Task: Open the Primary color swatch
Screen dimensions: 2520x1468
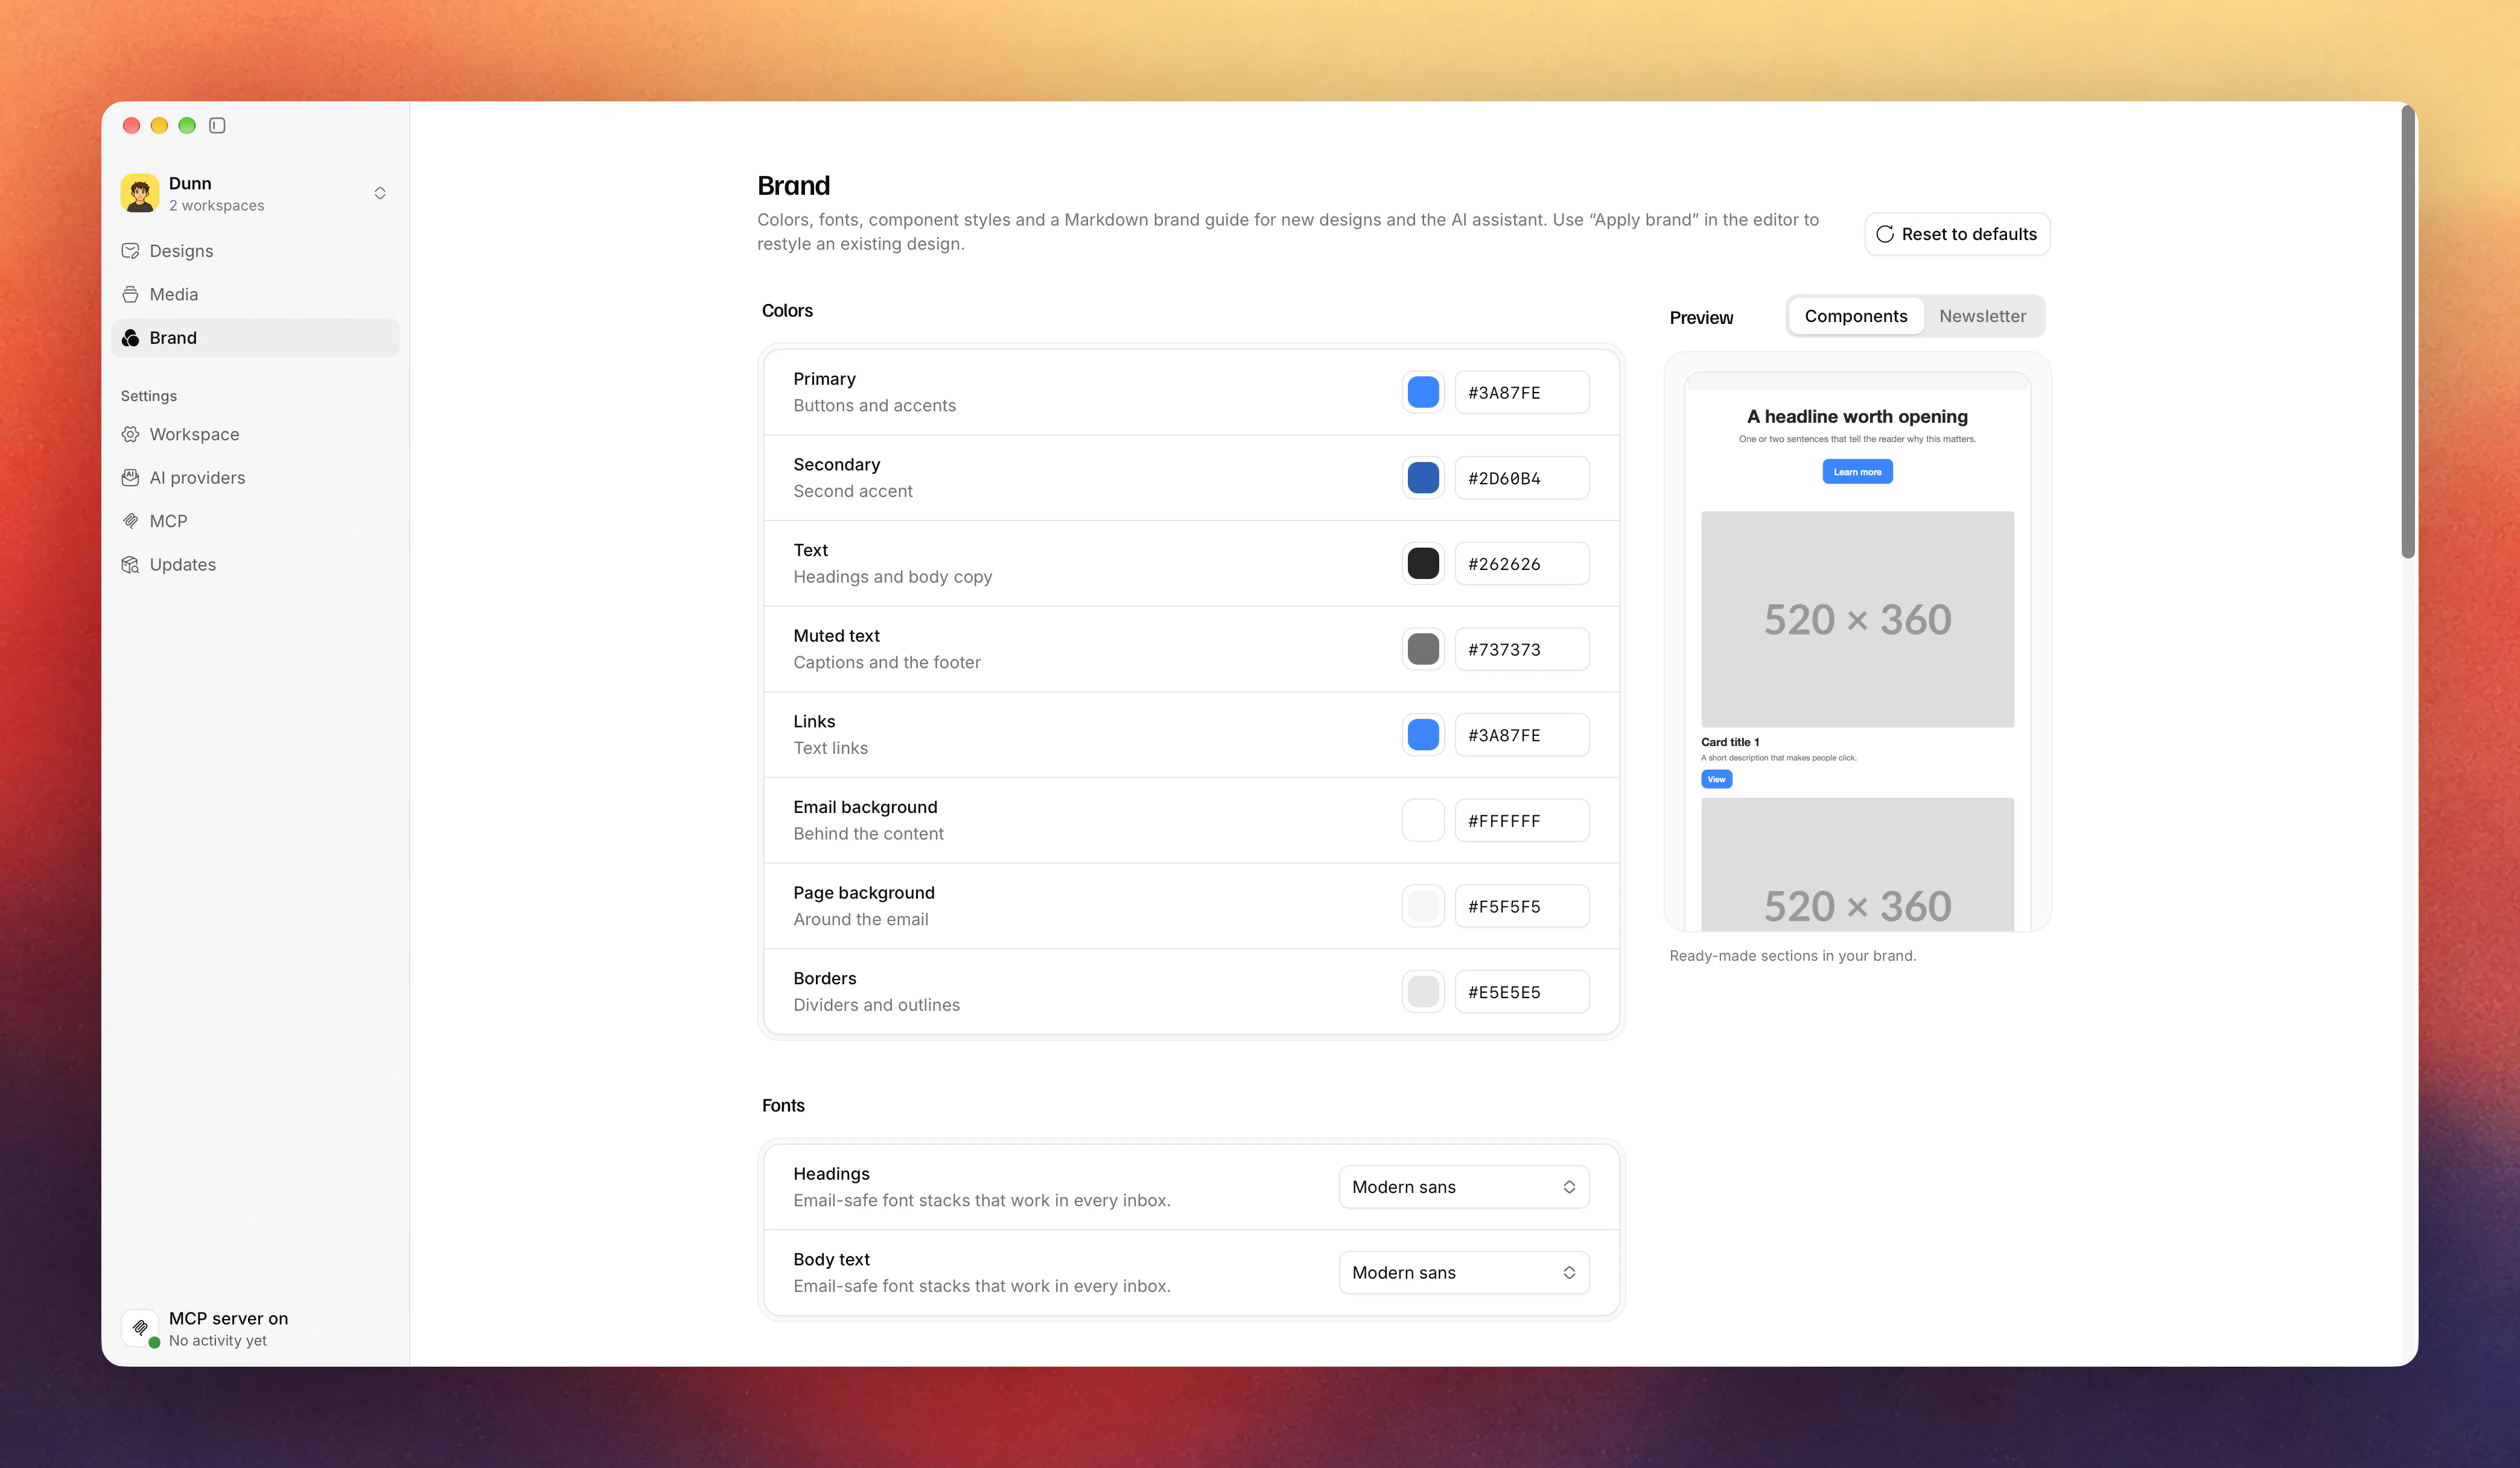Action: 1423,392
